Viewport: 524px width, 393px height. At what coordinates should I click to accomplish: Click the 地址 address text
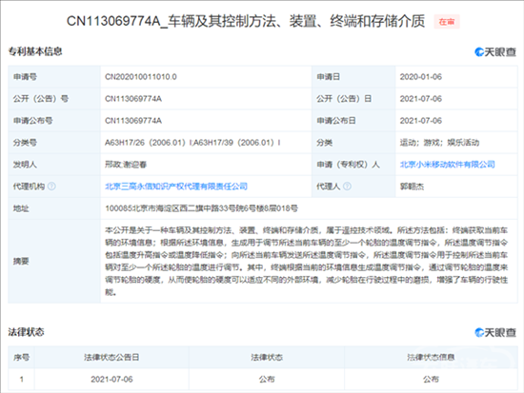coord(202,208)
